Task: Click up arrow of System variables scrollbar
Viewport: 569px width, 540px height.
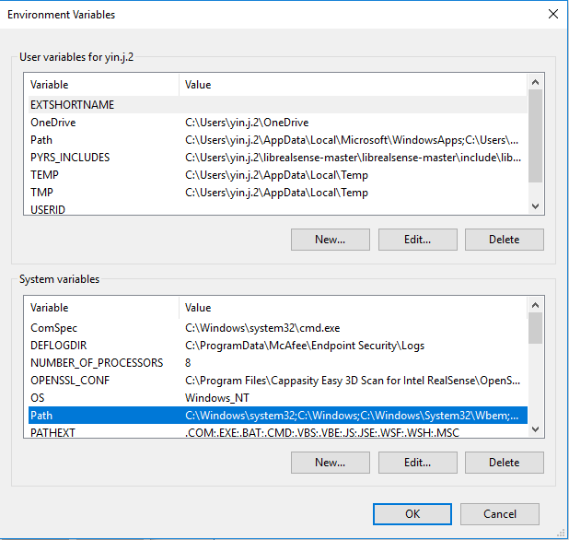Action: pyautogui.click(x=535, y=305)
